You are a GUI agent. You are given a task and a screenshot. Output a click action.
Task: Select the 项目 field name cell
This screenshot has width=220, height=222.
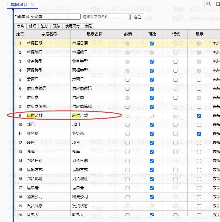tap(48, 142)
